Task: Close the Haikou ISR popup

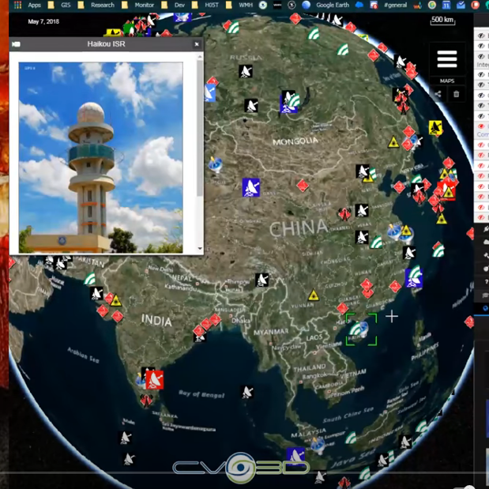Action: (197, 44)
